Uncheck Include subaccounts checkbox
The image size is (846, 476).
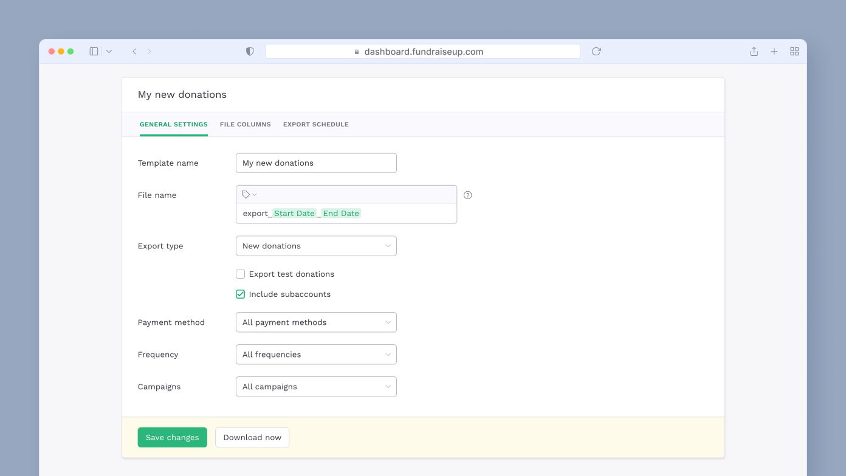pyautogui.click(x=241, y=294)
